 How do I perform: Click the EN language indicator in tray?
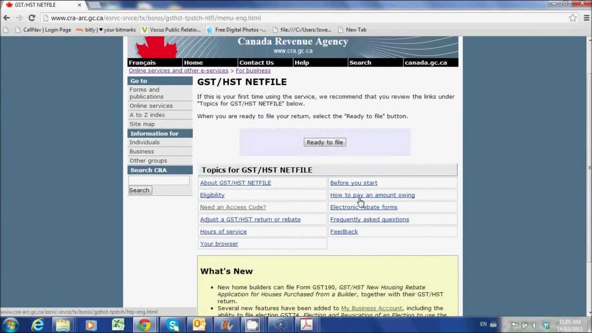click(483, 324)
